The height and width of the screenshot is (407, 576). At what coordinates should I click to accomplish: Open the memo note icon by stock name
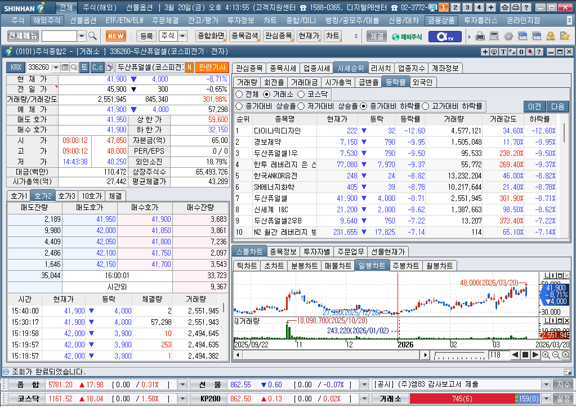pos(109,67)
